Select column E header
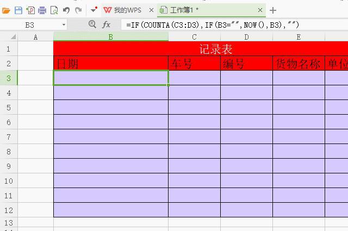The image size is (348, 231). (299, 37)
